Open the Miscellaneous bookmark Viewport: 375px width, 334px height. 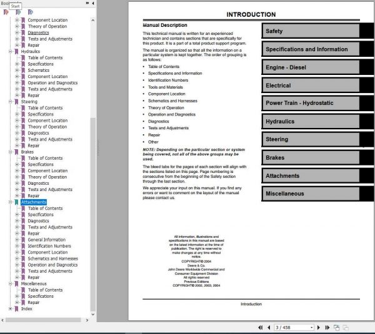tap(34, 283)
